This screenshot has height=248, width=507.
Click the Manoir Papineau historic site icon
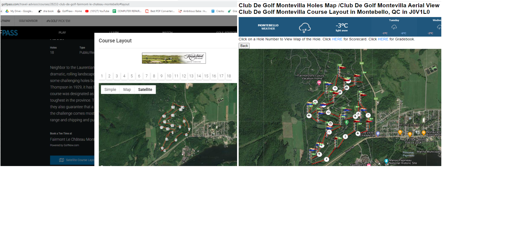coord(386,161)
